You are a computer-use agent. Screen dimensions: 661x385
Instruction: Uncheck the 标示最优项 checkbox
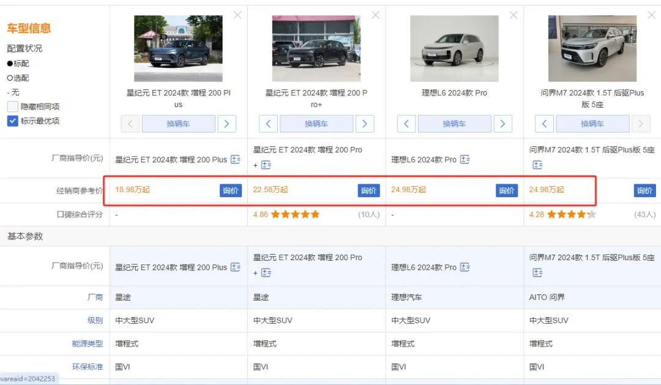pos(13,121)
